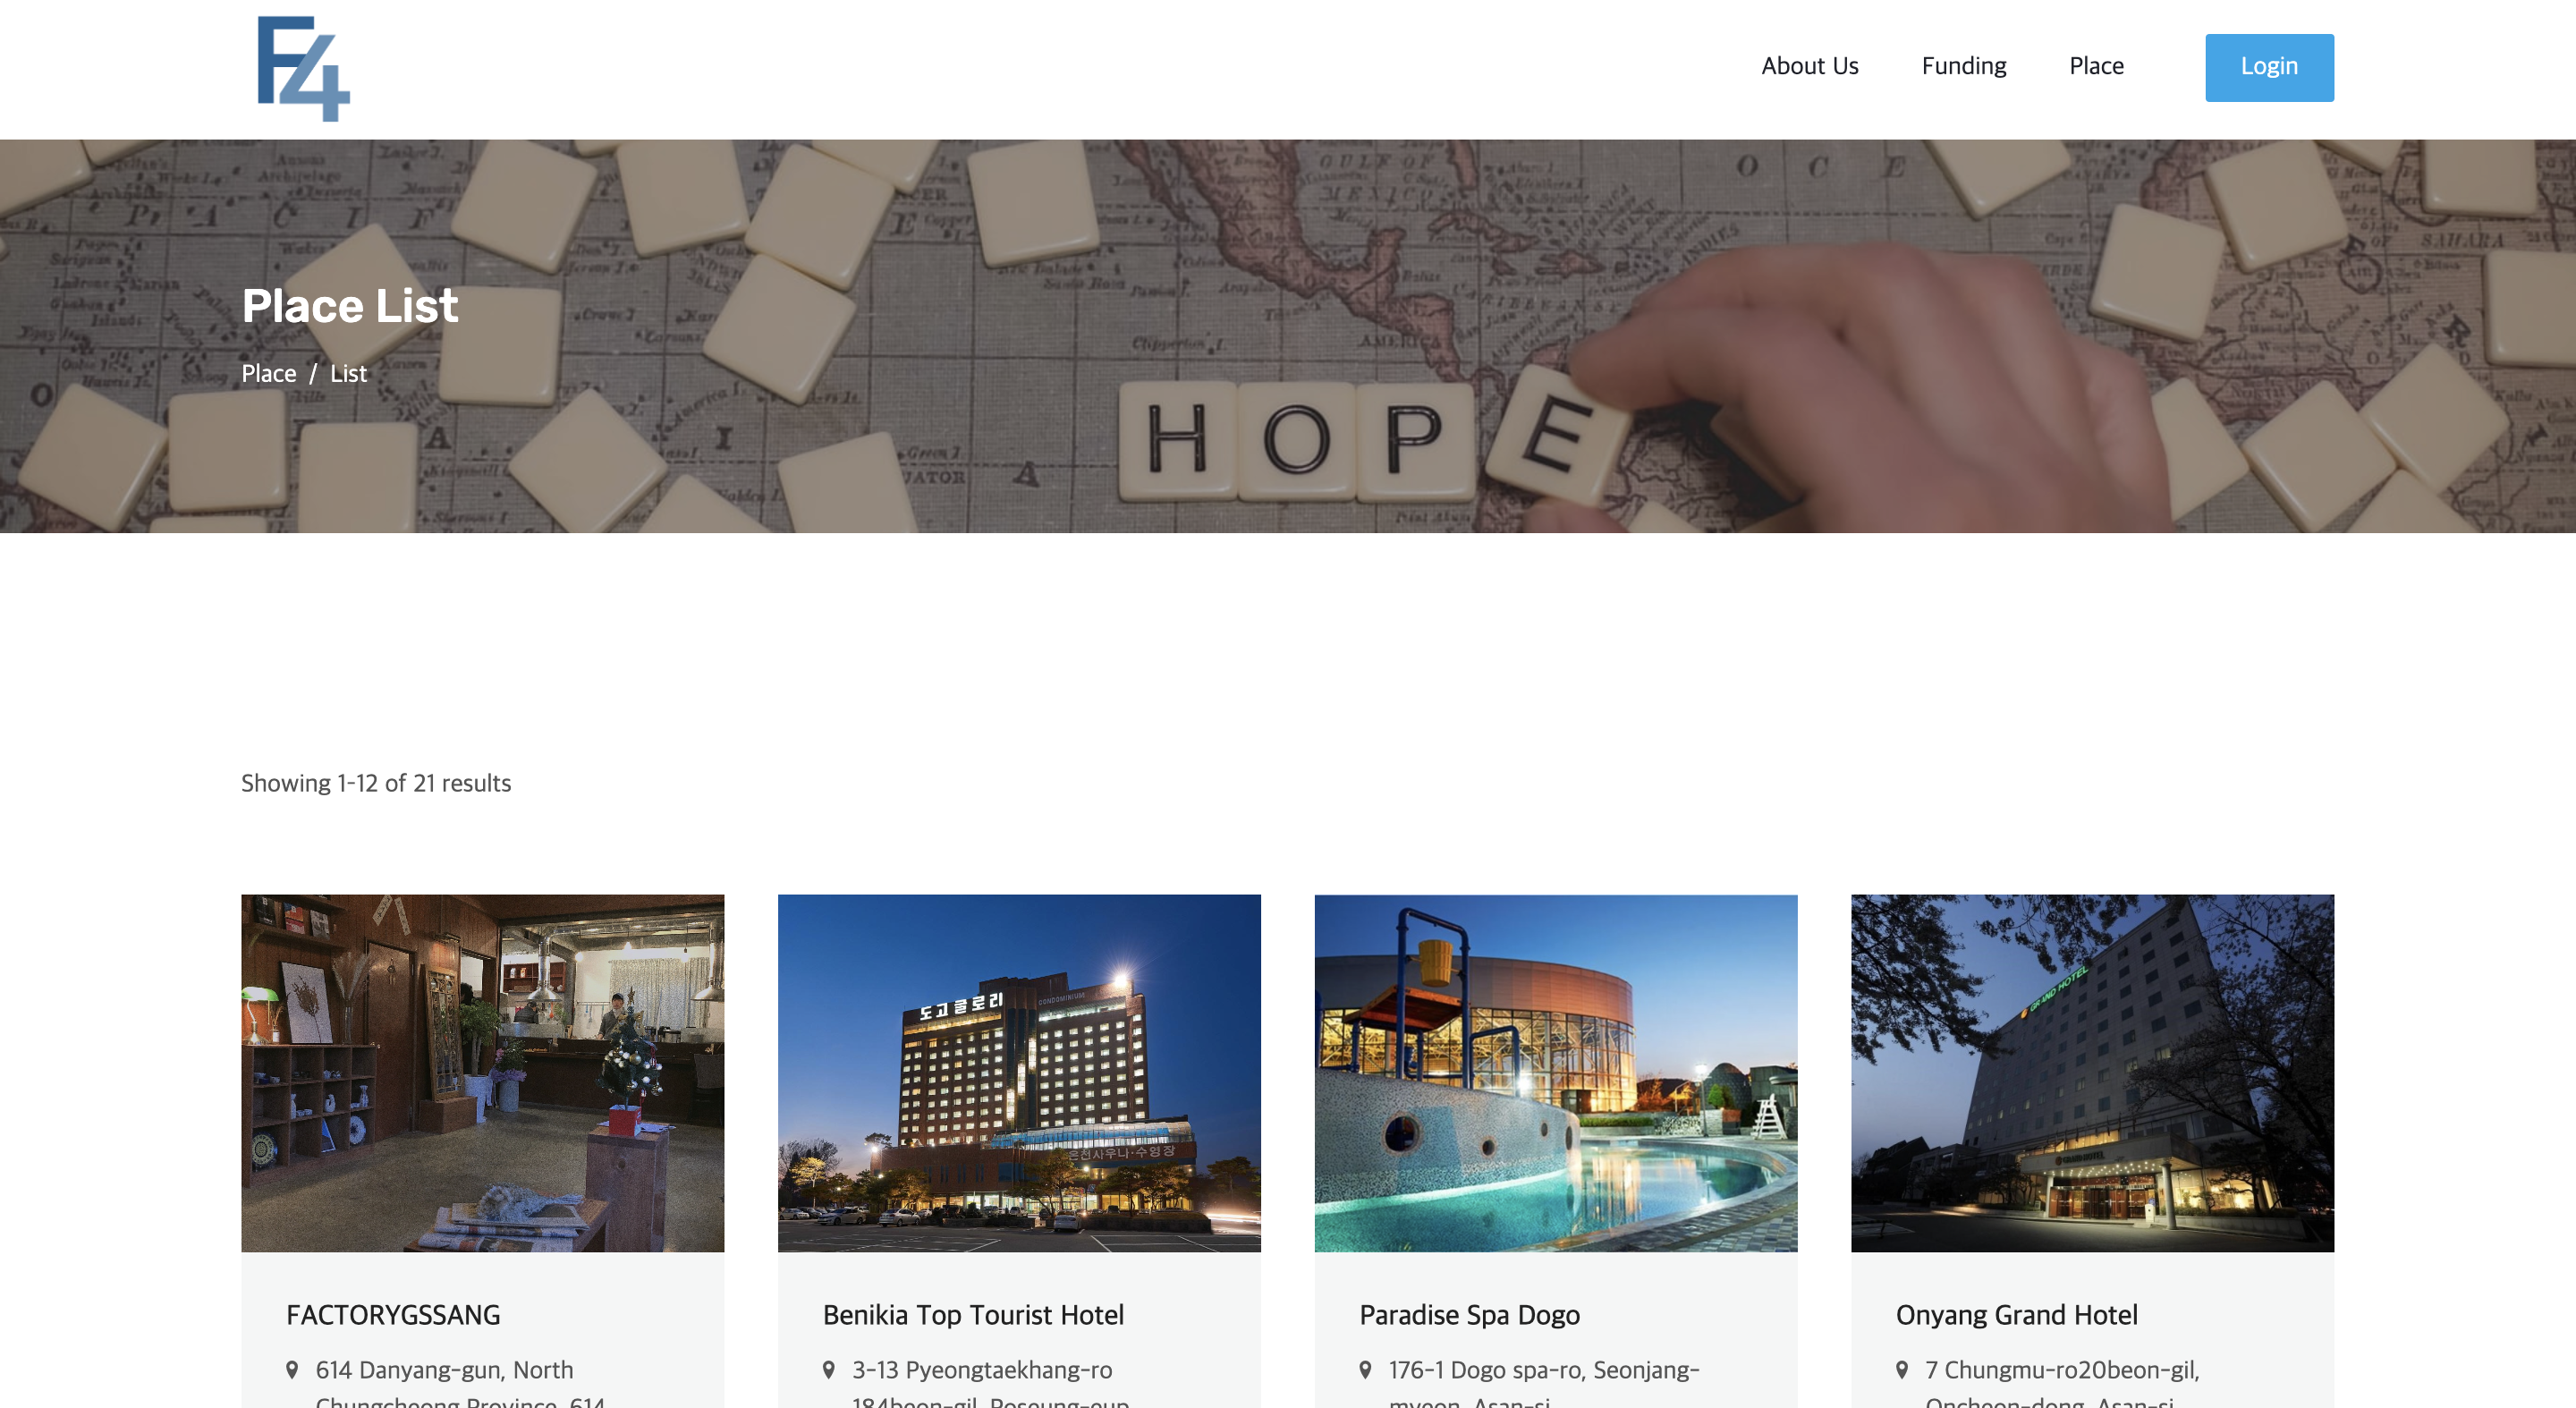The width and height of the screenshot is (2576, 1408).
Task: Click the blue Login button
Action: click(2269, 67)
